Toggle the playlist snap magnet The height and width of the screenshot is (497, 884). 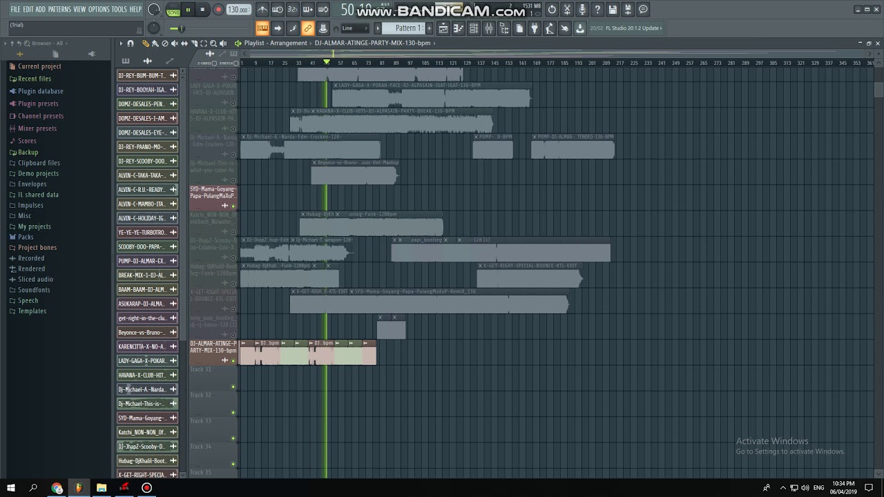131,43
